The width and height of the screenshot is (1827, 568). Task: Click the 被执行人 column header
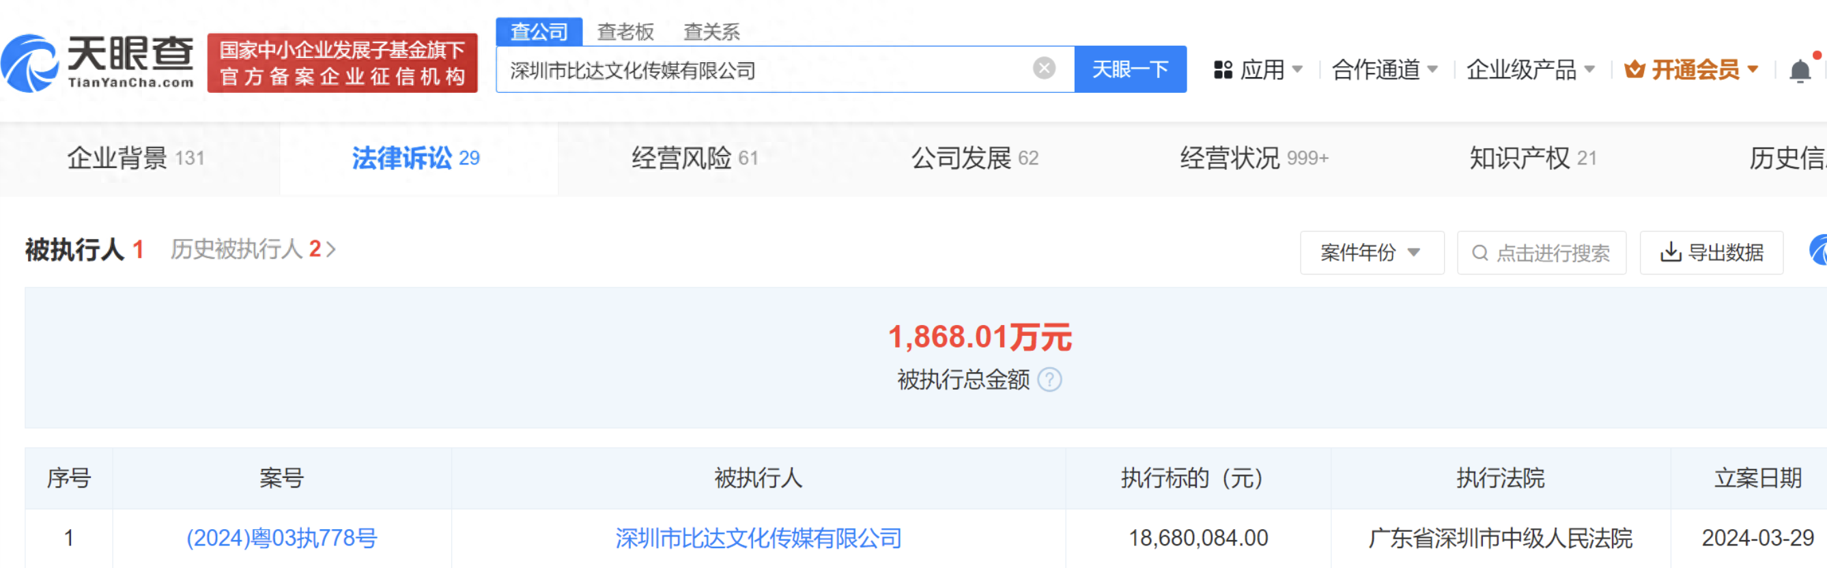click(x=758, y=478)
